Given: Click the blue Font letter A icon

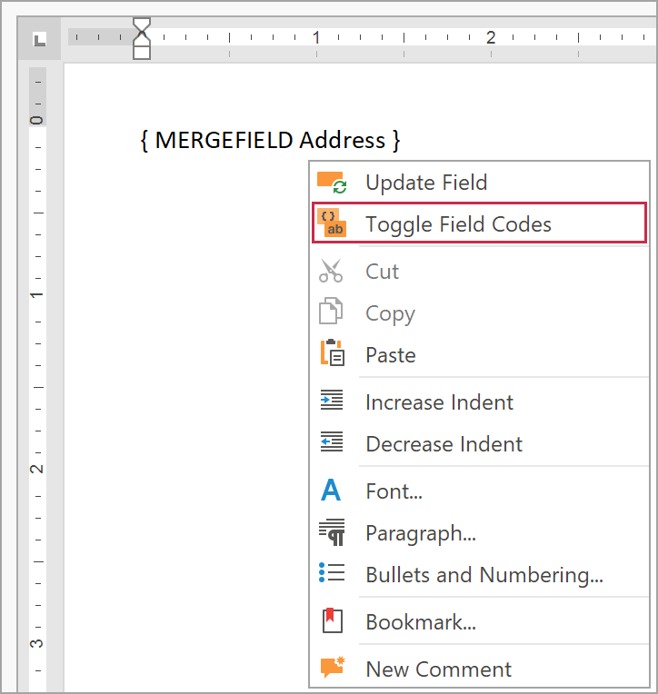Looking at the screenshot, I should [332, 491].
